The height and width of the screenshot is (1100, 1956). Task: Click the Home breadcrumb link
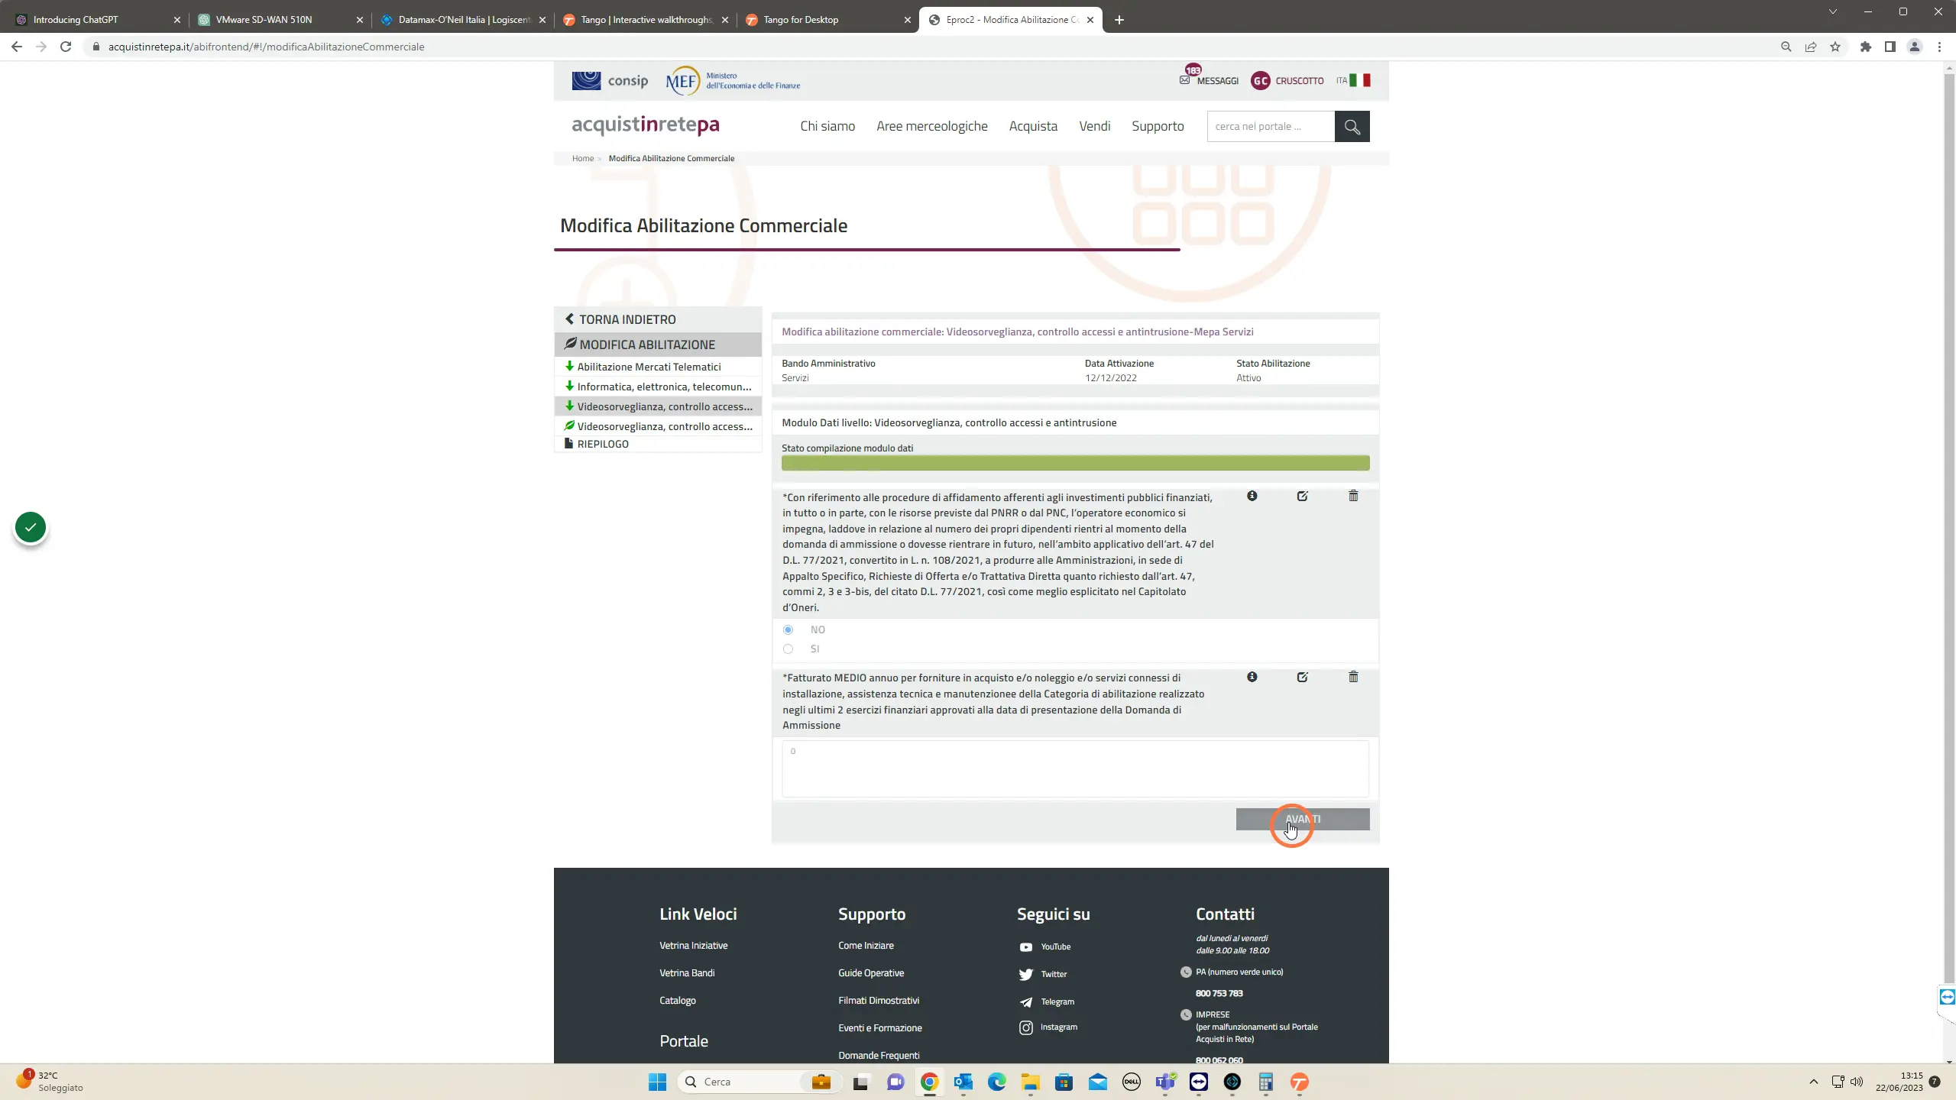click(x=582, y=158)
